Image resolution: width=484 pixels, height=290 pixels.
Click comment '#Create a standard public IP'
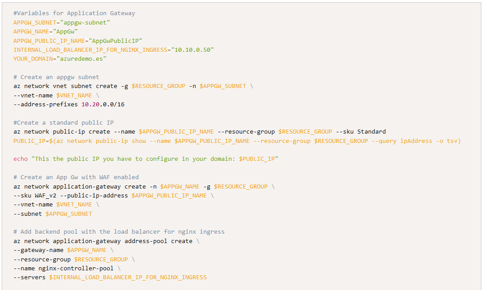point(63,122)
